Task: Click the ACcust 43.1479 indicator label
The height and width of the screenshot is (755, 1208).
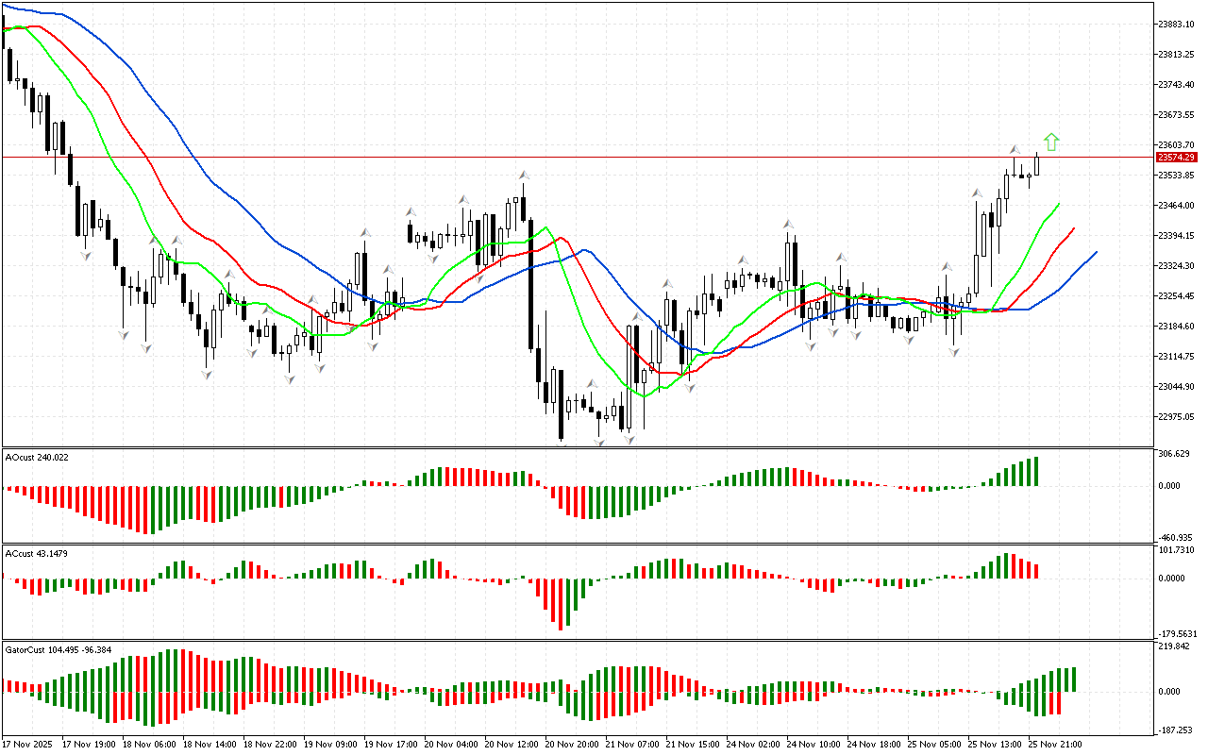Action: coord(38,553)
